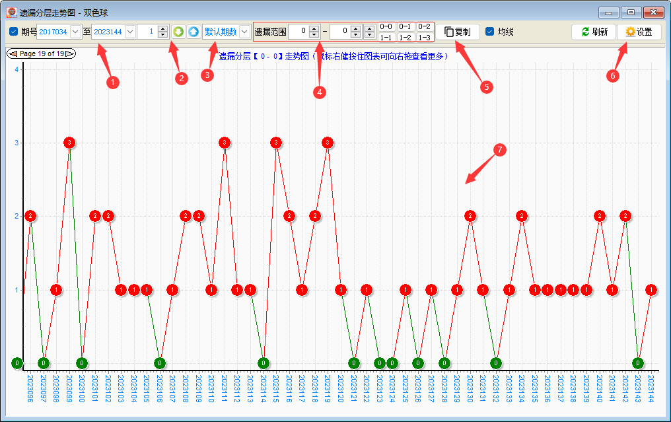The image size is (671, 422).
Task: Click the y-axis label 3
Action: (x=17, y=143)
